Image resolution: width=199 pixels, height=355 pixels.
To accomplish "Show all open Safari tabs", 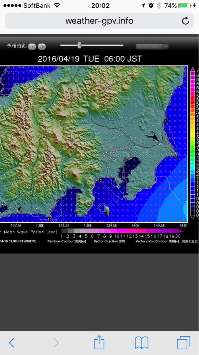I will (x=184, y=343).
